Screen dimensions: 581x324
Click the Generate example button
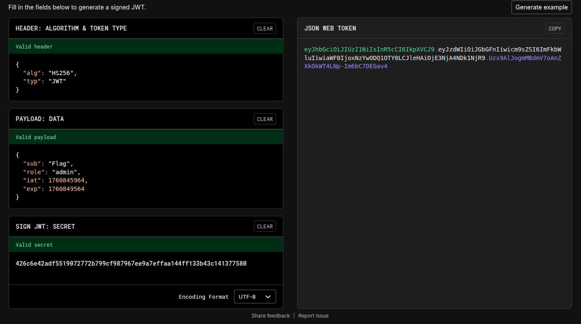click(x=541, y=7)
